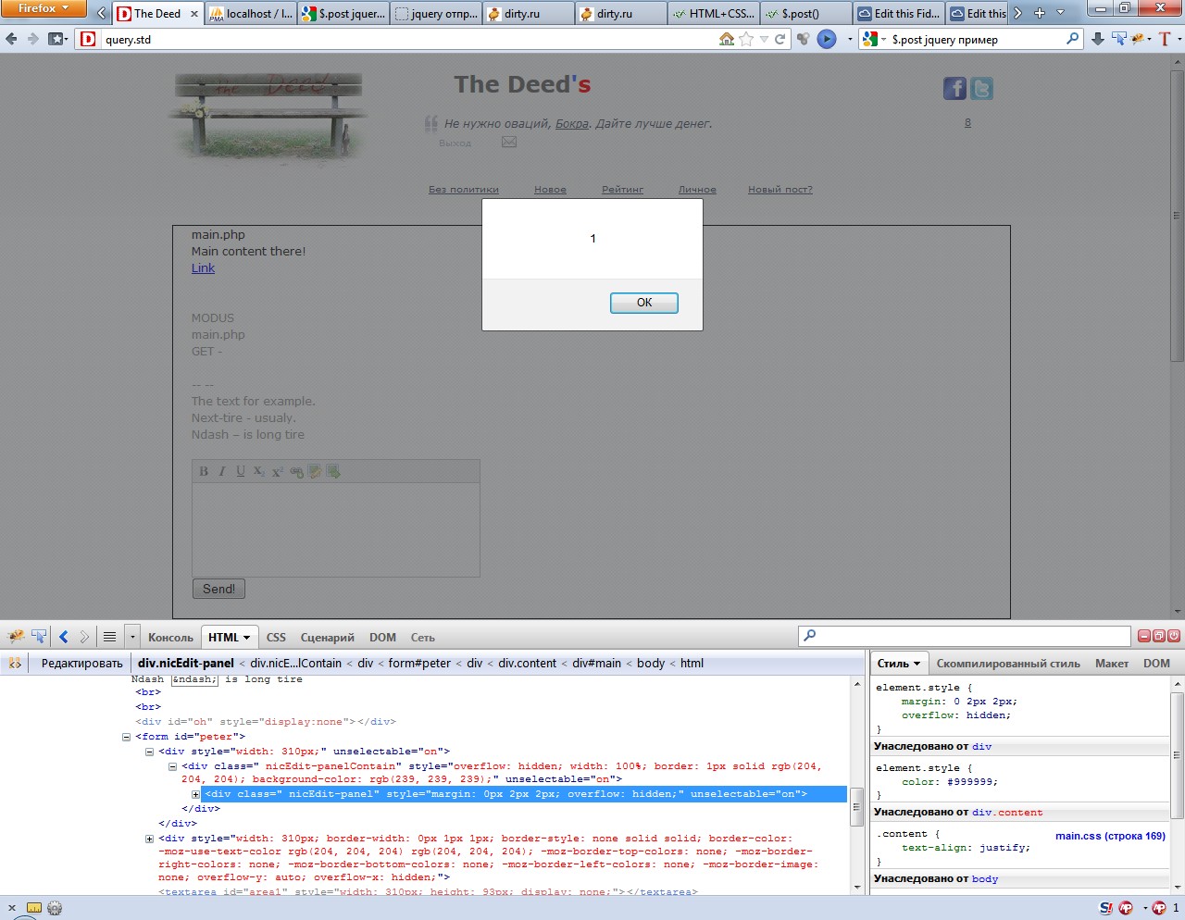1185x920 pixels.
Task: Open the Twitter icon link
Action: [x=981, y=88]
